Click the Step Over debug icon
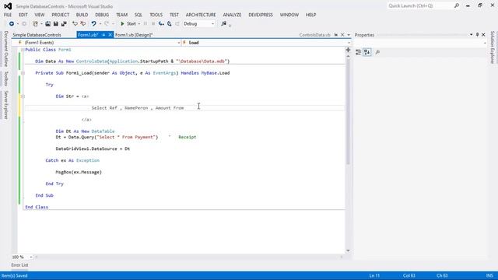This screenshot has height=280, width=498. pyautogui.click(x=170, y=24)
